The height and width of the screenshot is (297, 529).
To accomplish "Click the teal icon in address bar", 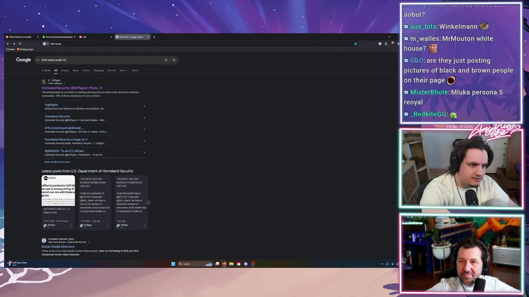I will coord(355,44).
